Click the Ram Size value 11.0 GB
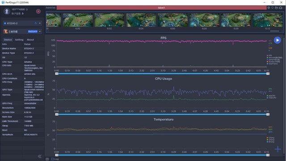The height and width of the screenshot is (161, 286). 28,117
